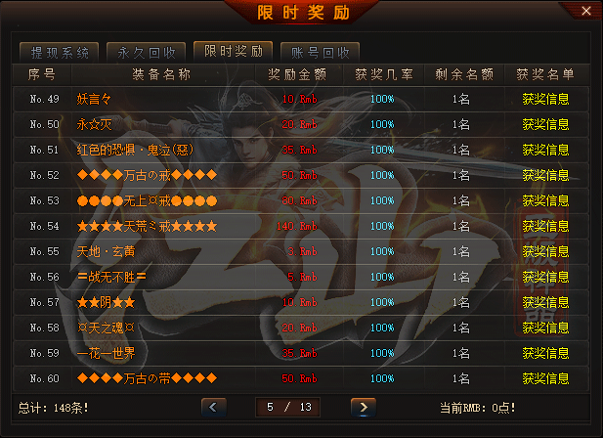
Task: Open 获奖信息 for No.60 万古の带
Action: [x=545, y=378]
